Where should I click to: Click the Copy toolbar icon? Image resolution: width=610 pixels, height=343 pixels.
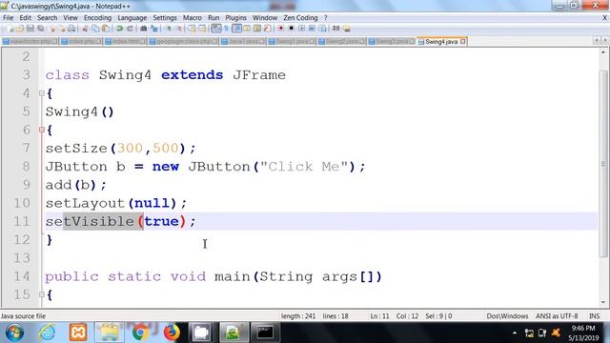(95, 29)
